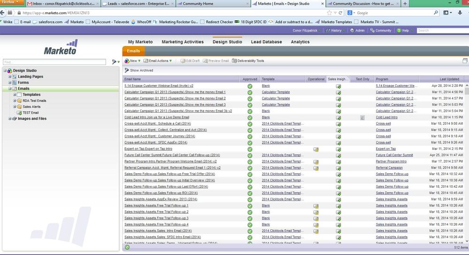Open Conor Fitzpatrick user menu
Image resolution: width=469 pixels, height=255 pixels.
click(x=306, y=31)
